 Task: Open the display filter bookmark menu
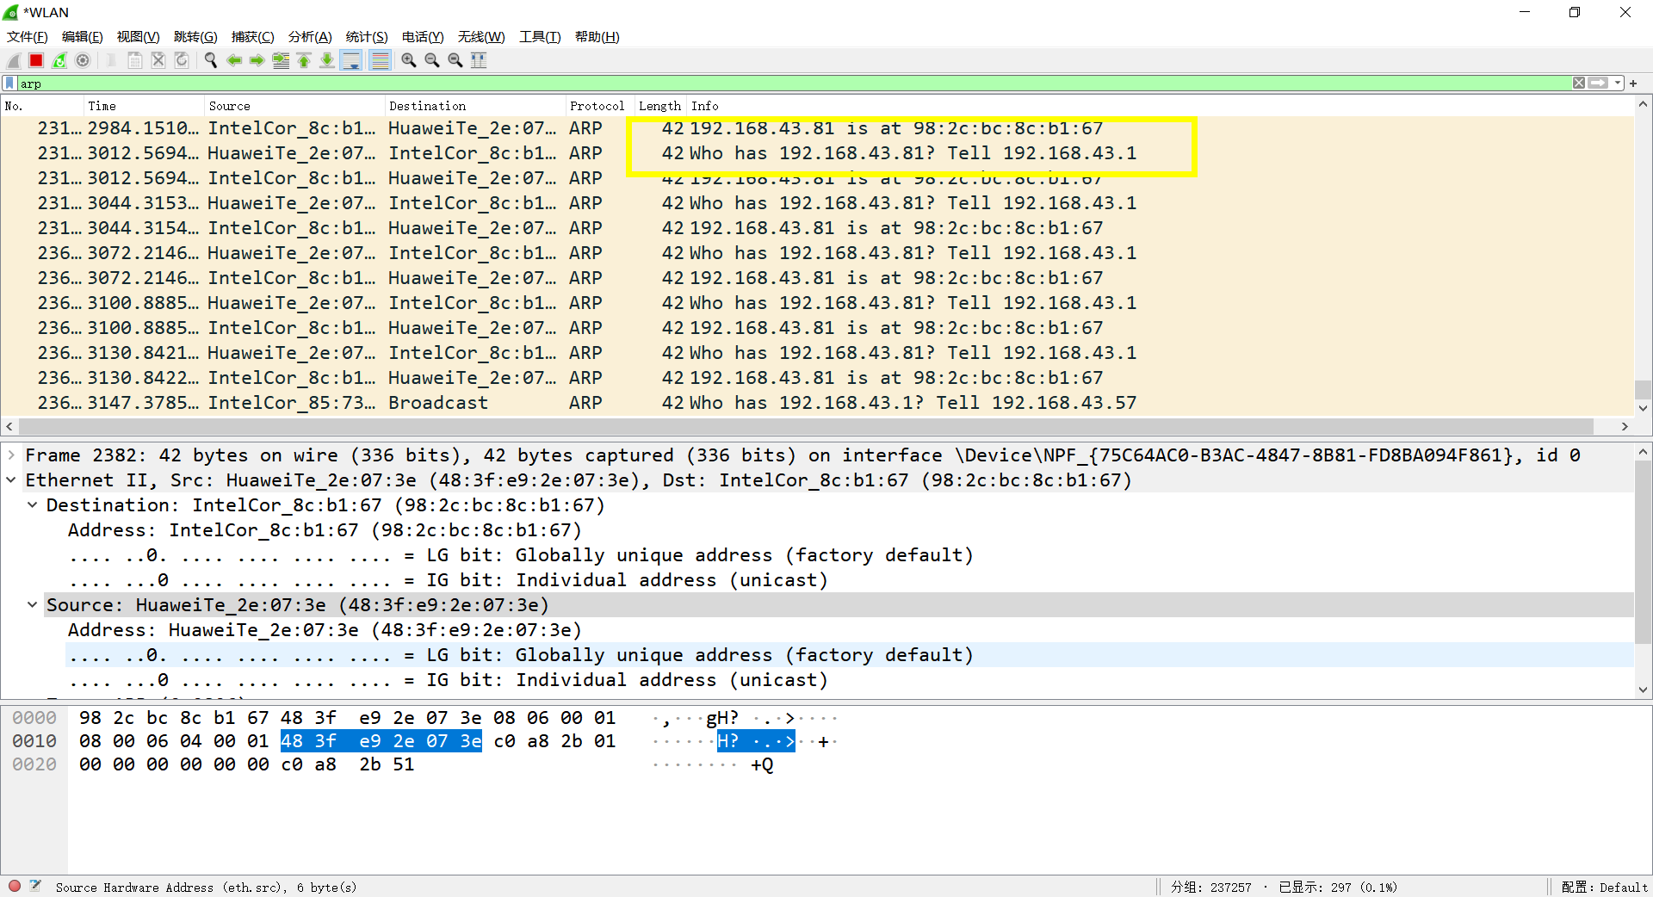(9, 84)
